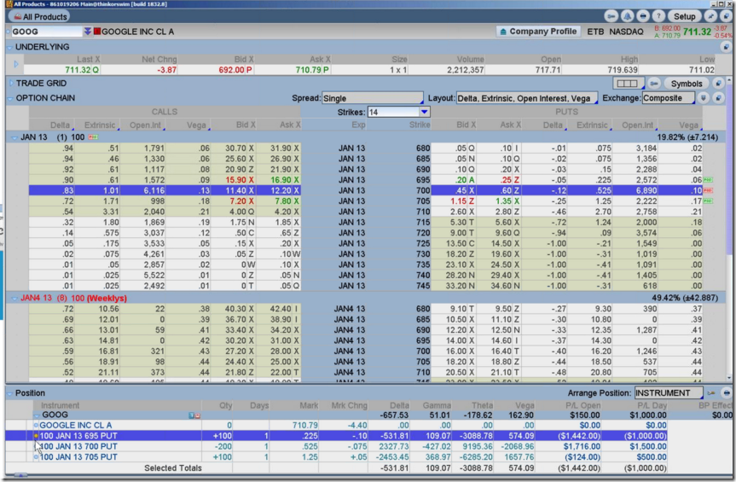Collapse the UNDERLYING section
This screenshot has height=482, width=736.
[x=10, y=47]
